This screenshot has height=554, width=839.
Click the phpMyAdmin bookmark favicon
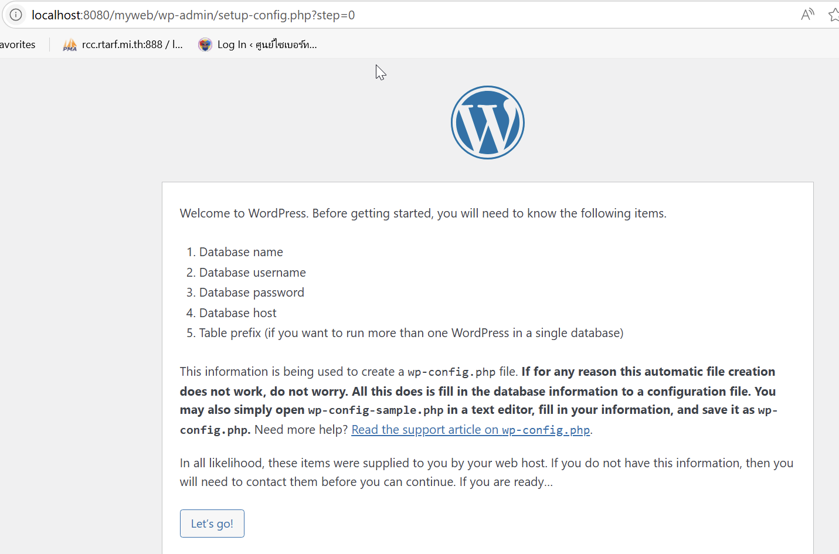pos(70,45)
